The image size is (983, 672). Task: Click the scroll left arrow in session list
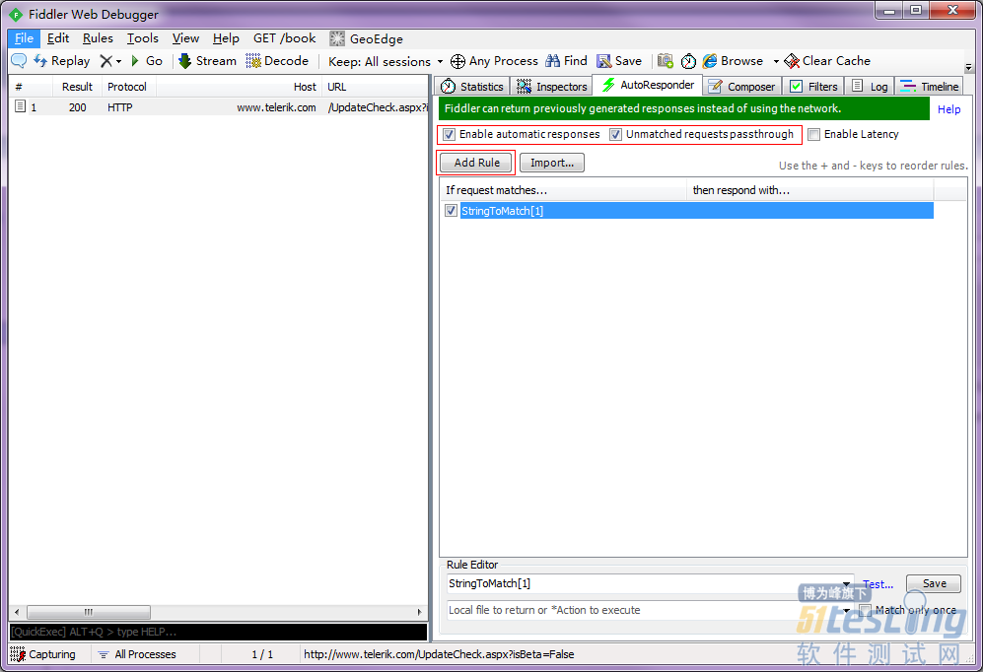(x=17, y=612)
